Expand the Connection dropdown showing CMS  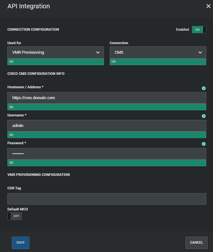coord(158,52)
